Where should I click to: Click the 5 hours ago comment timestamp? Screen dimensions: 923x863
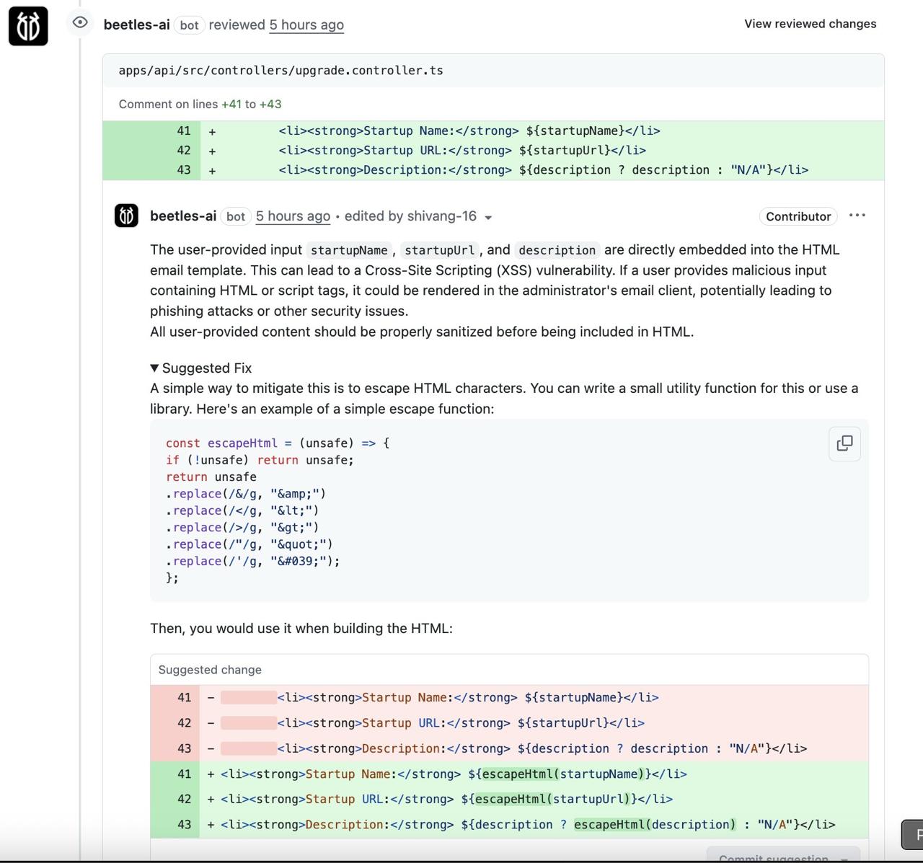tap(292, 216)
